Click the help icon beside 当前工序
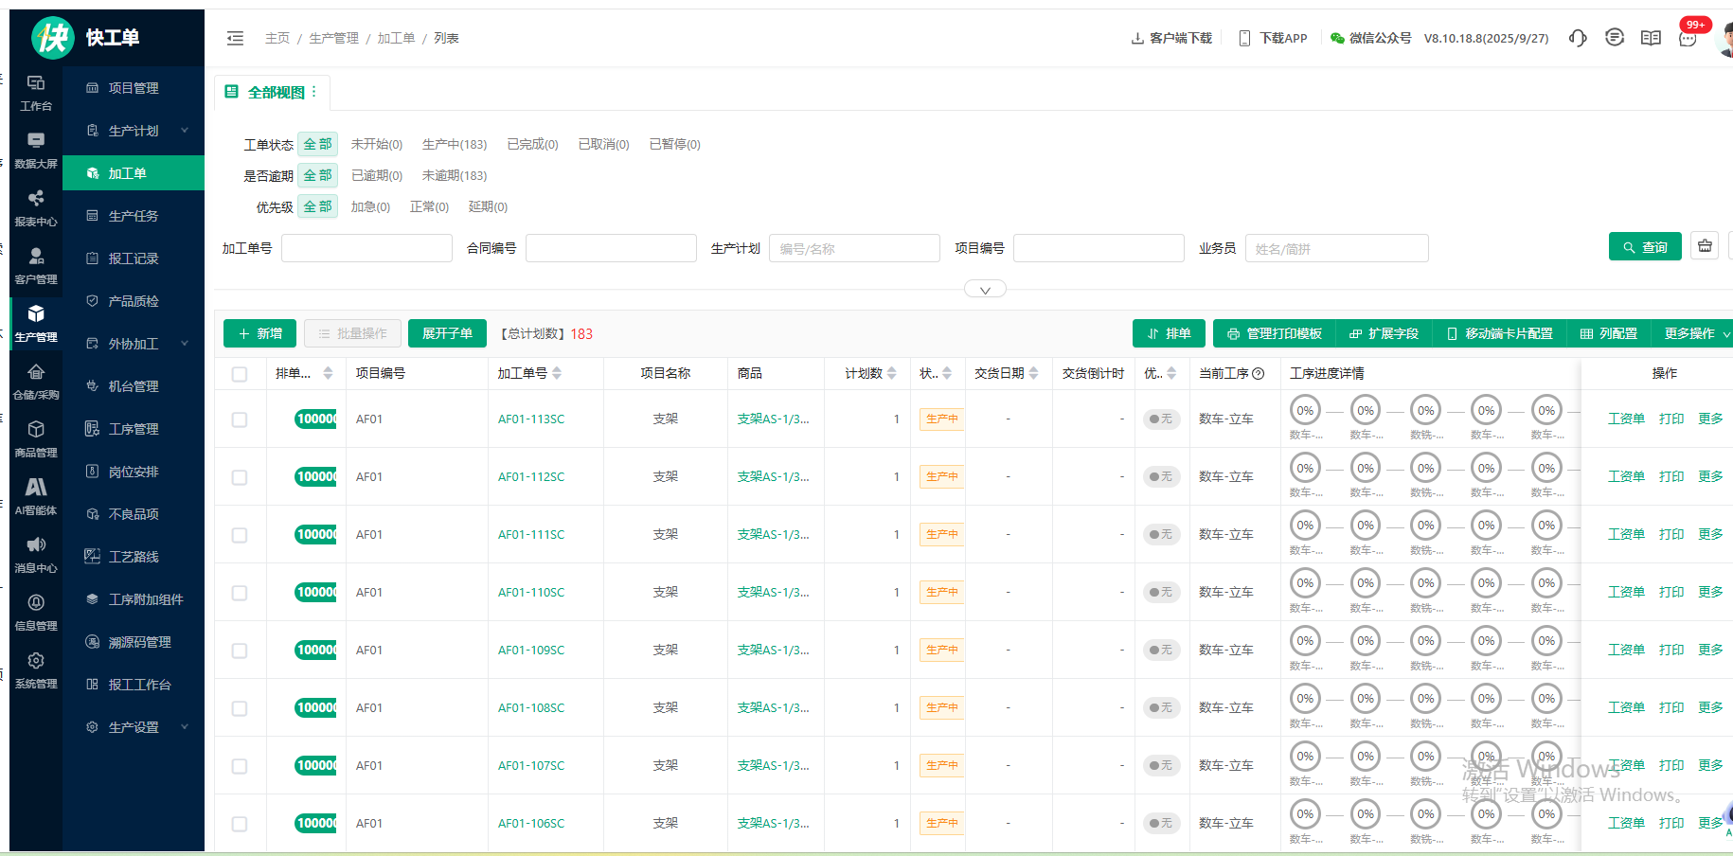 pyautogui.click(x=1259, y=374)
